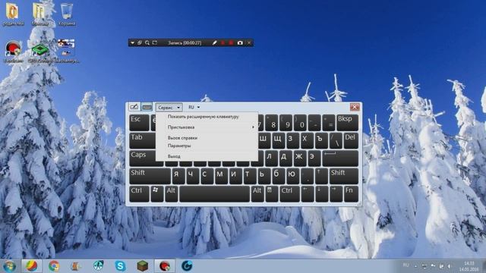486x273 pixels.
Task: Tap the right arrow key
Action: point(336,194)
